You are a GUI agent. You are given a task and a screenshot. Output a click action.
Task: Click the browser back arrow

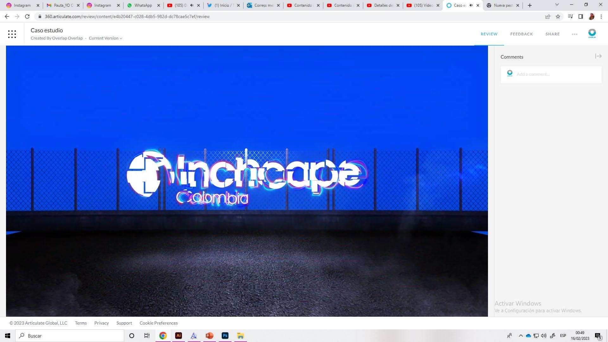point(7,16)
